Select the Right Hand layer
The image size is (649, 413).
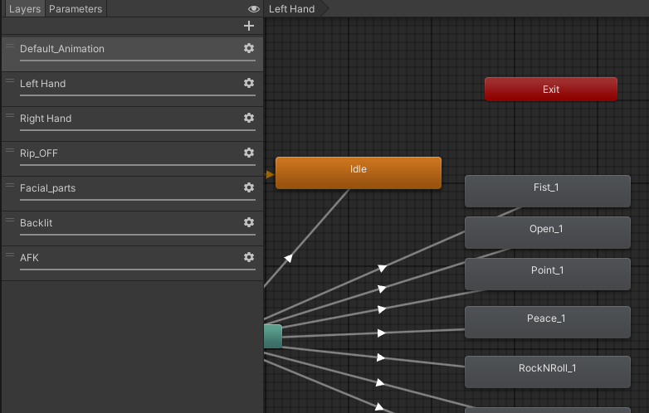(x=133, y=124)
